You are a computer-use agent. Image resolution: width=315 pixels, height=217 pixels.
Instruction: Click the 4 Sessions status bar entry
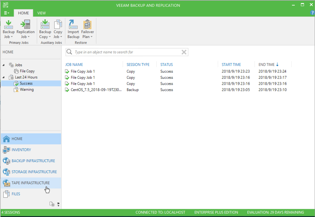tap(11, 212)
